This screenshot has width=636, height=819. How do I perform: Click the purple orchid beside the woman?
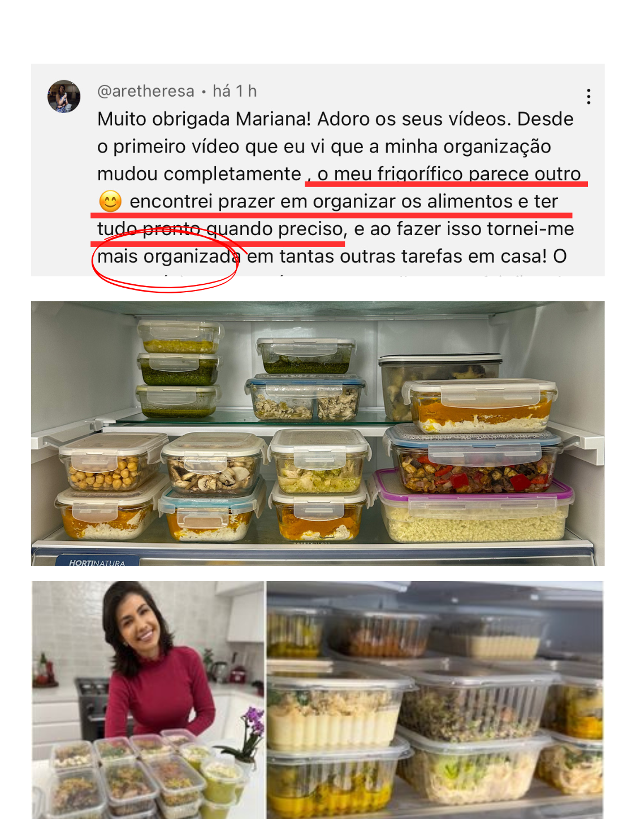pos(250,729)
